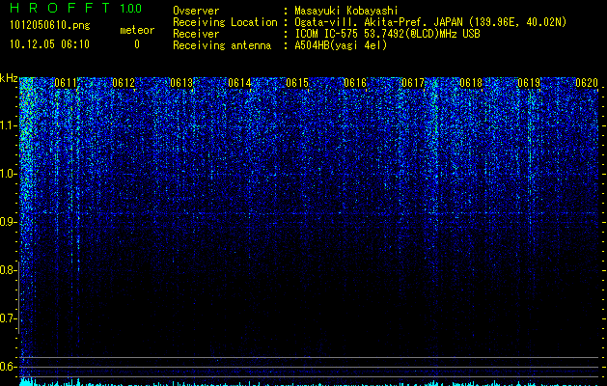Click the Ovserver field label
607x386 pixels.
pyautogui.click(x=196, y=11)
